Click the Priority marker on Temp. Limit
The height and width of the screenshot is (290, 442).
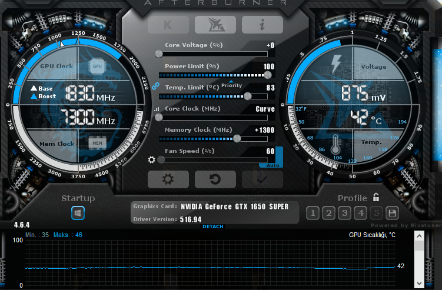[x=231, y=85]
